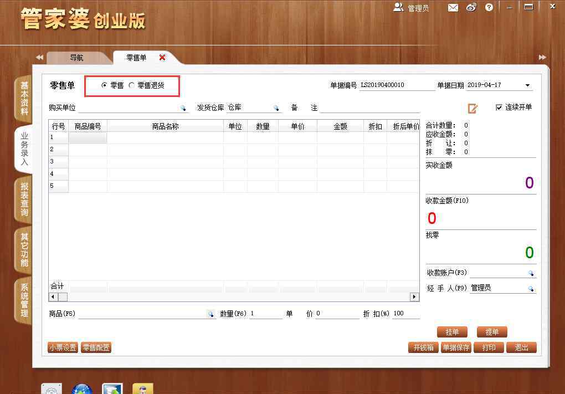
Task: Click the 退出 button
Action: click(521, 347)
